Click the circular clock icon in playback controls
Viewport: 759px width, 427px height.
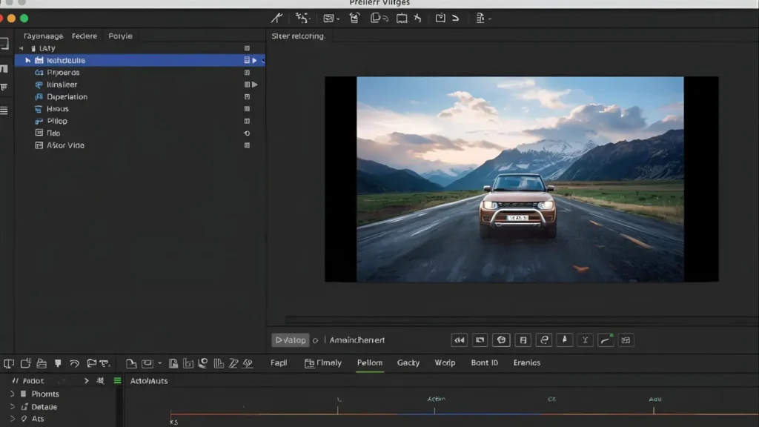(502, 340)
